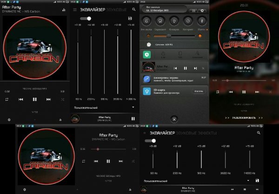Open the quick-toggles grid button beside the settings gear
This screenshot has height=194, width=279.
tap(194, 11)
